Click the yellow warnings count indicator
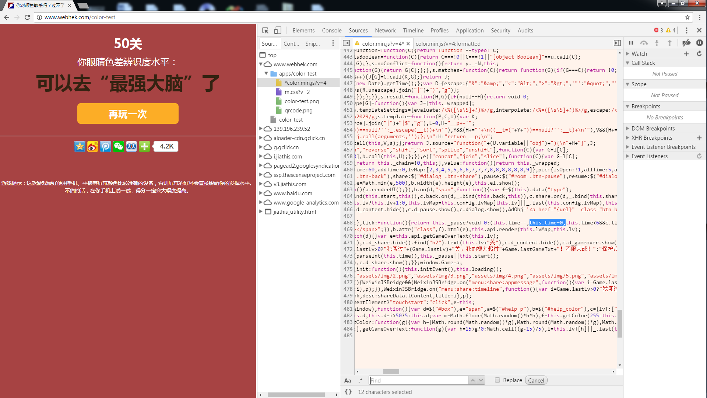 (671, 31)
